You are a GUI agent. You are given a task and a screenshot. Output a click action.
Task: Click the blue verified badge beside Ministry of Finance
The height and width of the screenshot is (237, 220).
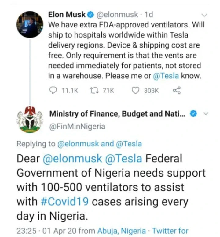click(193, 114)
